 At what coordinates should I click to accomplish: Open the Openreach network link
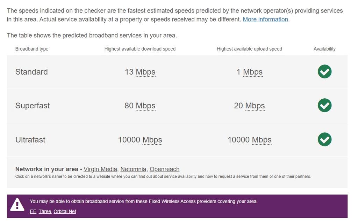(x=164, y=169)
